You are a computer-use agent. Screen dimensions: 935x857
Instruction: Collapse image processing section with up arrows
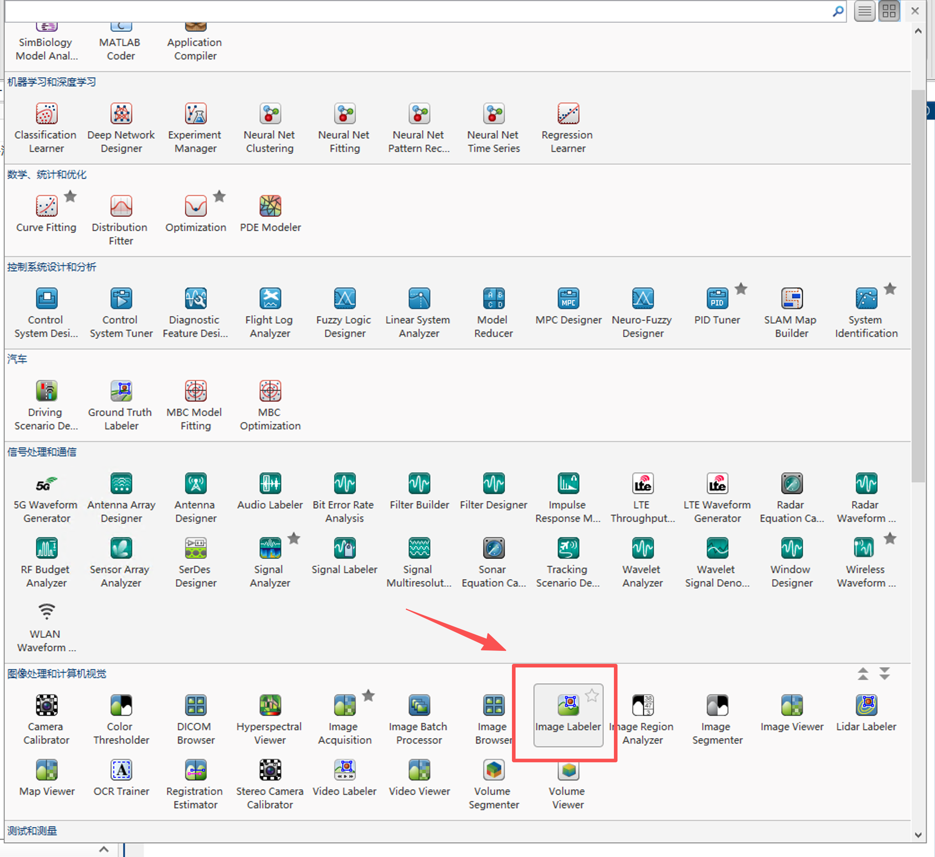863,673
